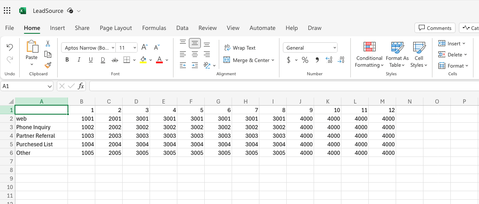Switch to the Page Layout tab

click(116, 28)
